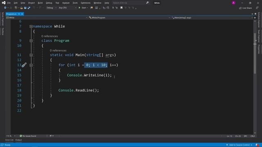262x147 pixels.
Task: Open the Test menu
Action: [57, 3]
